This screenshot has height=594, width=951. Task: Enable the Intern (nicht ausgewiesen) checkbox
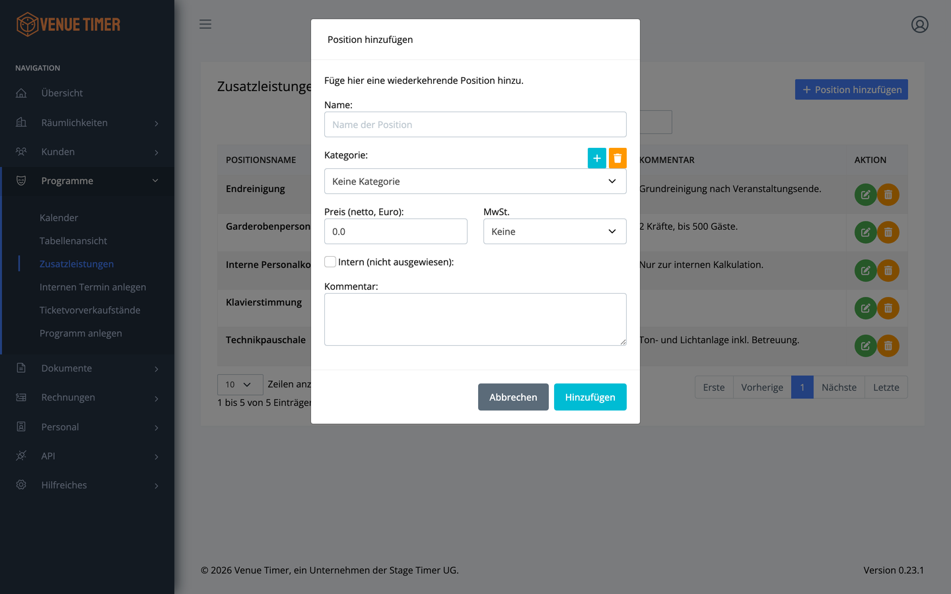click(330, 262)
